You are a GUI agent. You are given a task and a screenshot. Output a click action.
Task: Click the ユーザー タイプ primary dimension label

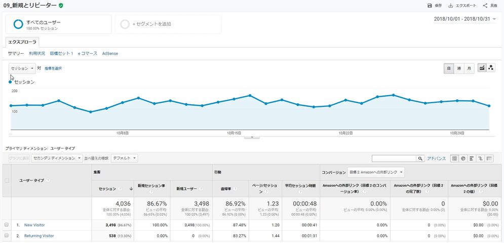[x=63, y=148]
